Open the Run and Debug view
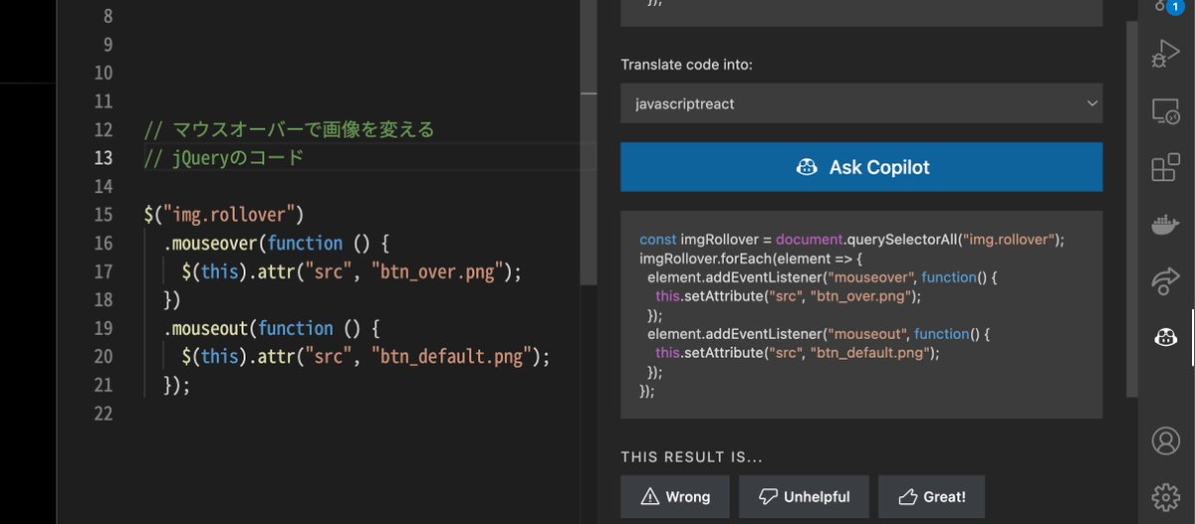Screen dimensions: 1195x524 [1165, 53]
